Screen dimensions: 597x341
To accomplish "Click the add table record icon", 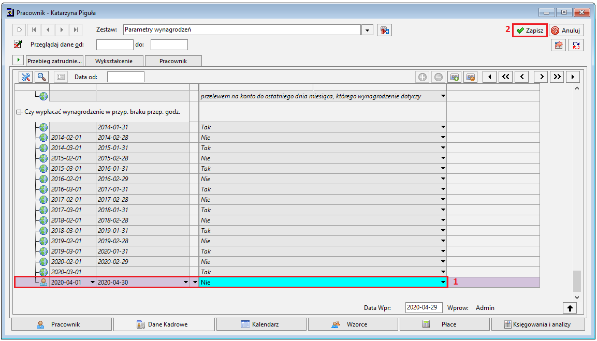I will point(454,77).
